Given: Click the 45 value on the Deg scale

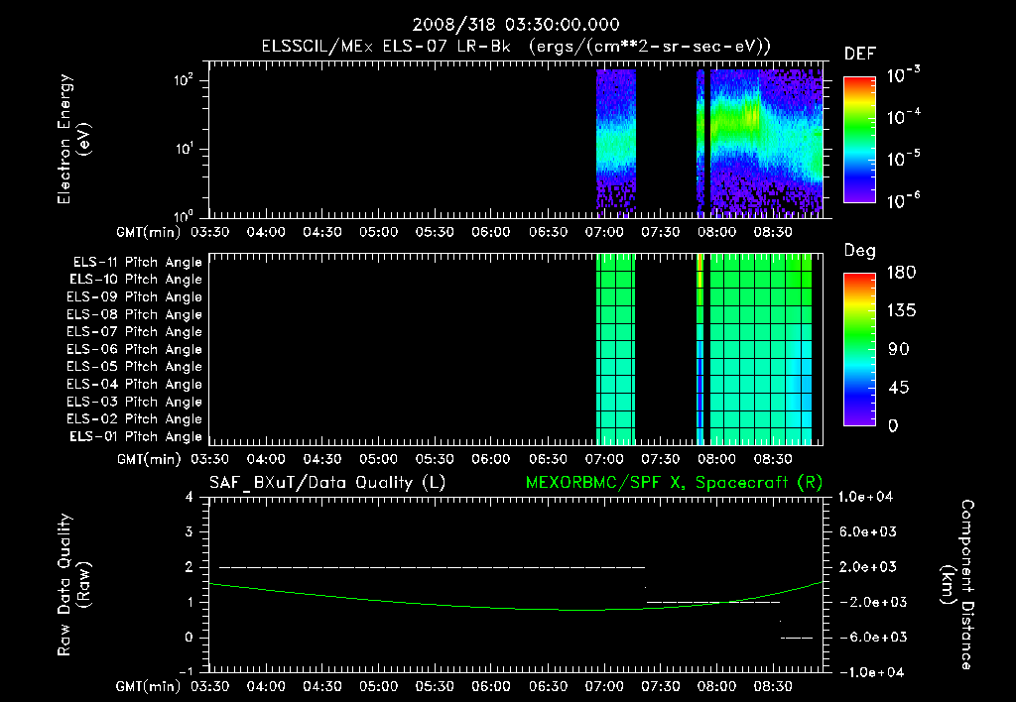Looking at the screenshot, I should tap(899, 388).
